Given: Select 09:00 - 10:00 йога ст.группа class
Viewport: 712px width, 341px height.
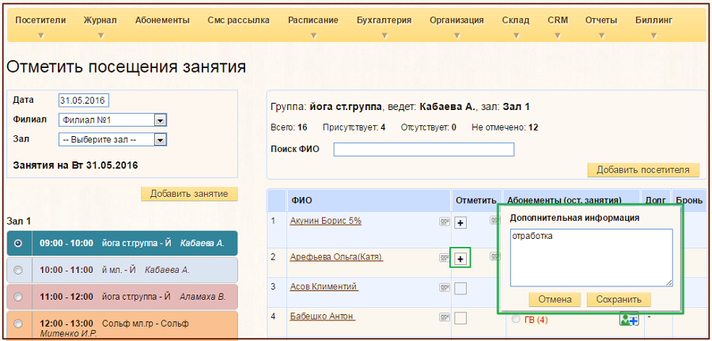Looking at the screenshot, I should click(x=18, y=244).
